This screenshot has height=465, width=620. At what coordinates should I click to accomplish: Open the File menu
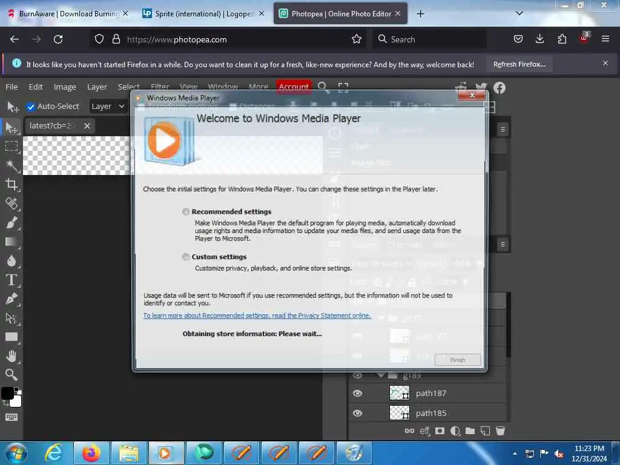click(12, 87)
